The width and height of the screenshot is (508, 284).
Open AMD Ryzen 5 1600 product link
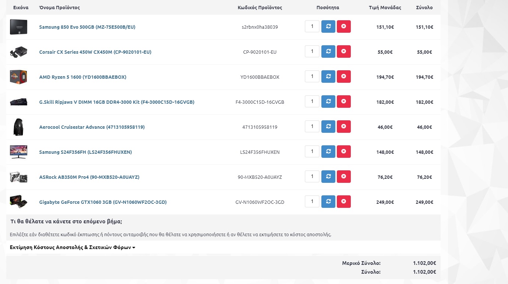[83, 77]
